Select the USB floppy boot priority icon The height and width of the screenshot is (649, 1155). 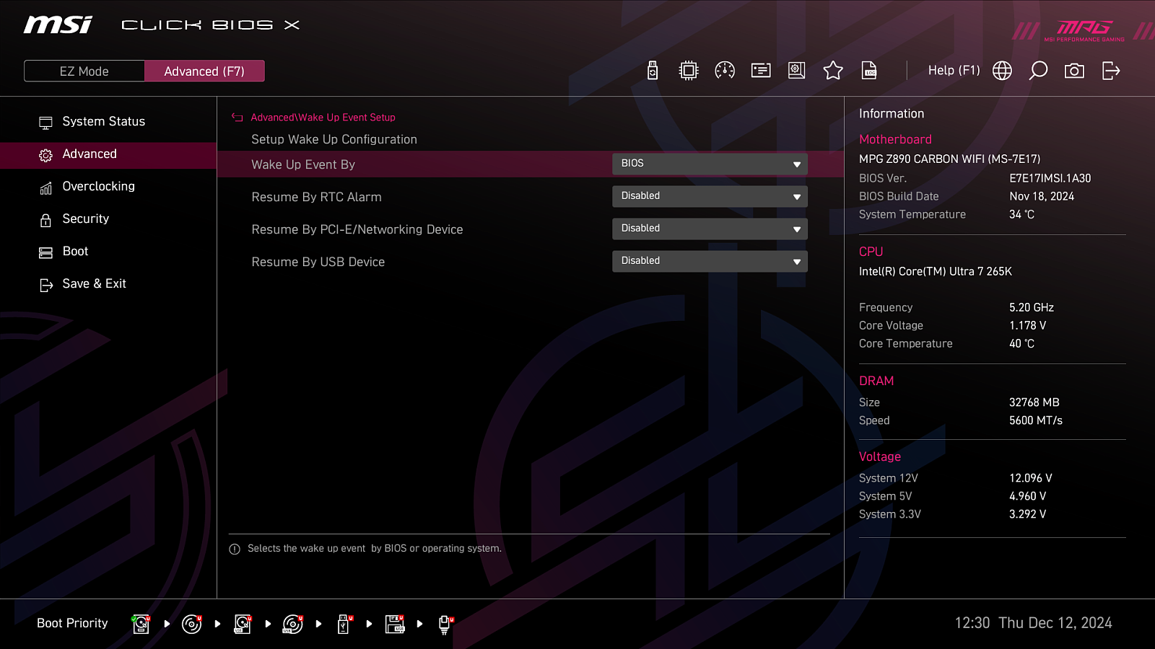(x=395, y=624)
